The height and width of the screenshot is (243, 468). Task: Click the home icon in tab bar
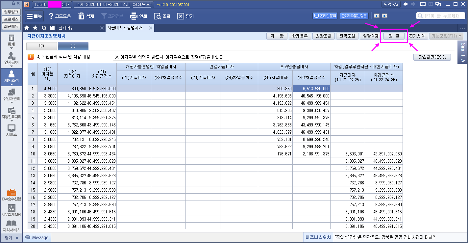27,28
